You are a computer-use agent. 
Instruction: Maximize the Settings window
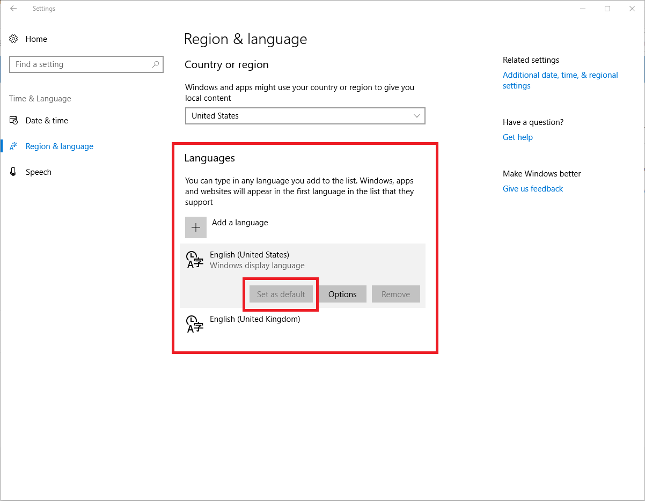tap(607, 9)
